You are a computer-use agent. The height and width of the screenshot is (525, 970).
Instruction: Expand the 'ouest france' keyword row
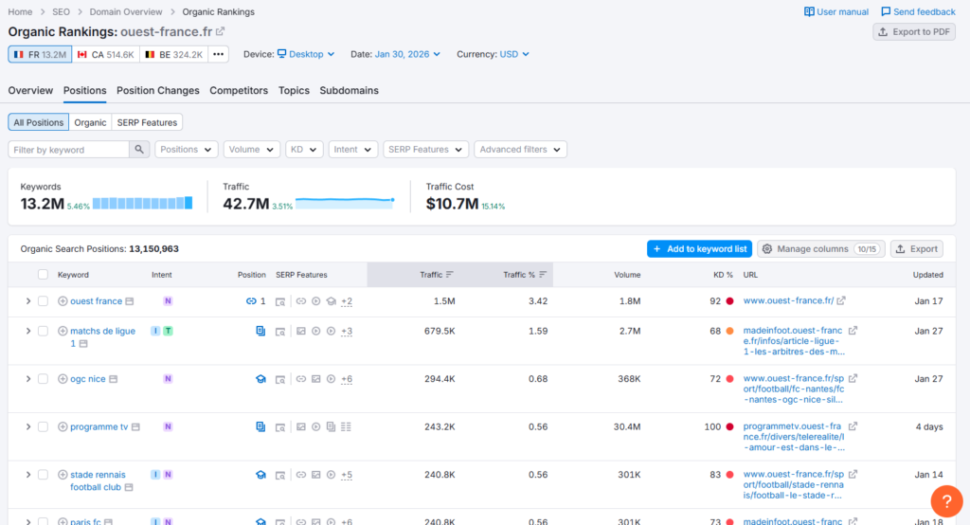(27, 301)
